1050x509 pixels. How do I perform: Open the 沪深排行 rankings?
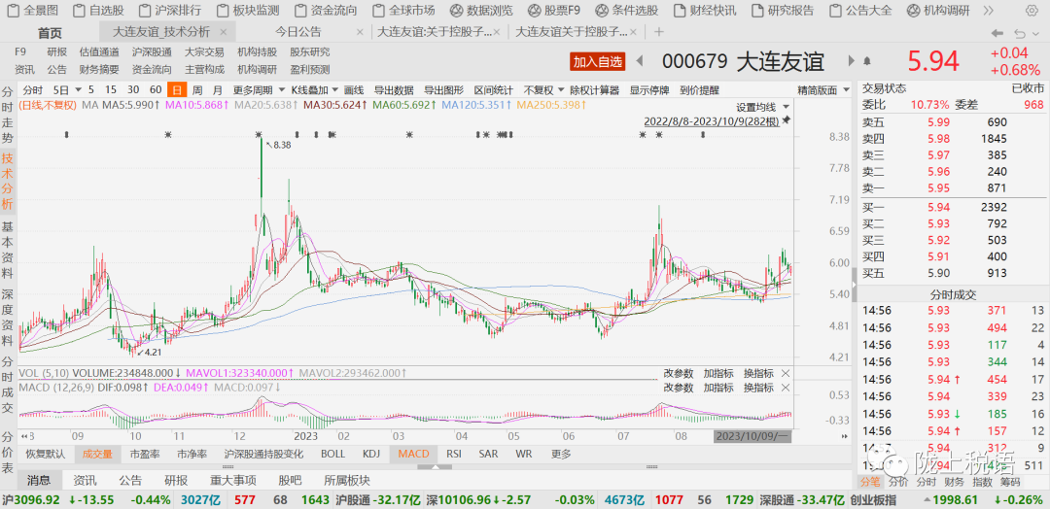pyautogui.click(x=169, y=10)
